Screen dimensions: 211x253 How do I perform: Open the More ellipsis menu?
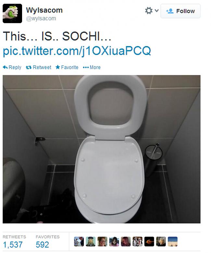[92, 67]
